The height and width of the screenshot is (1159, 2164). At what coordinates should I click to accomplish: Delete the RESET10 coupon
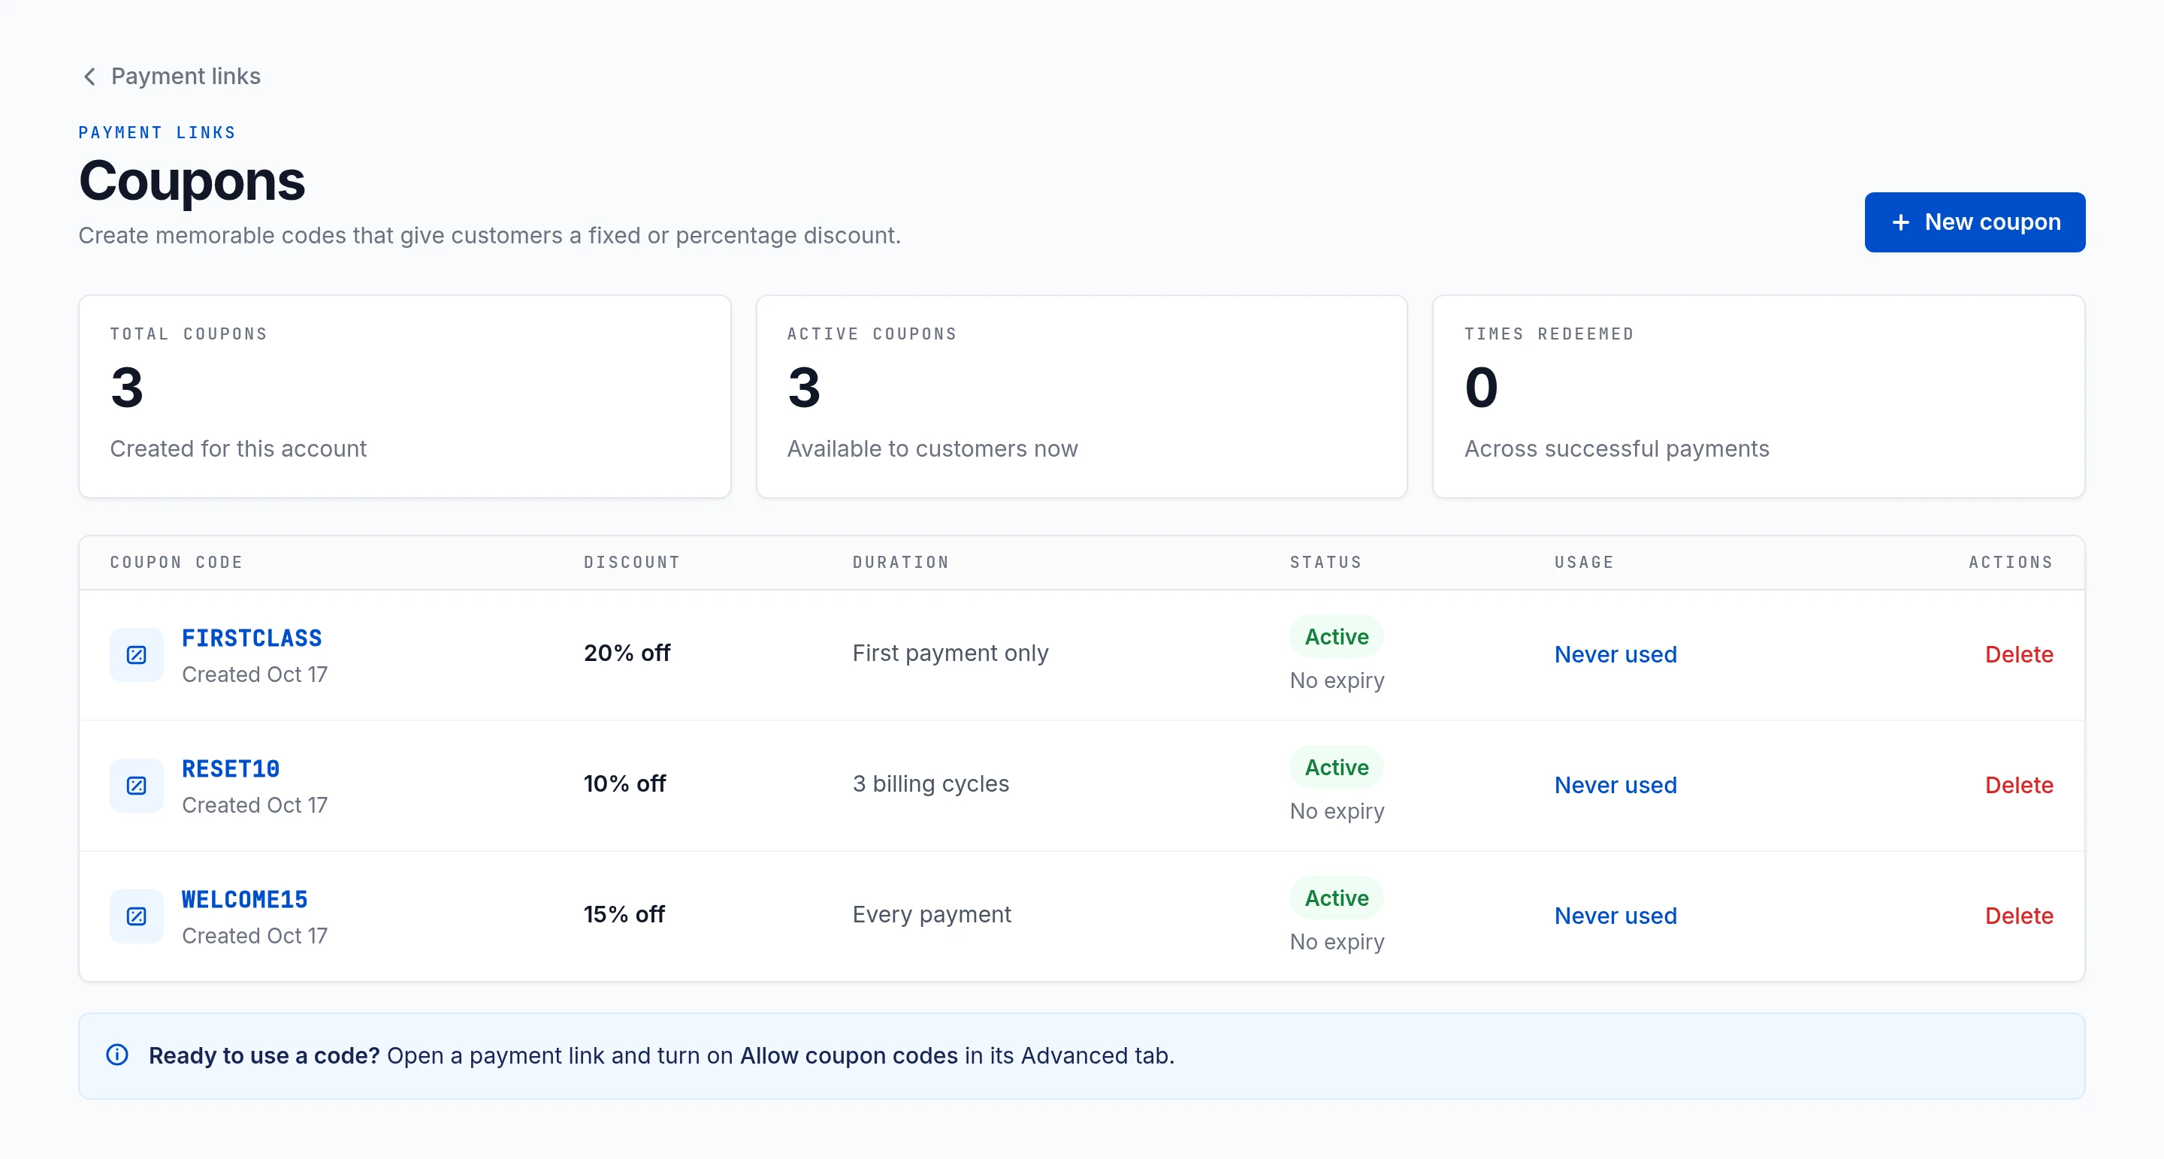pos(2019,785)
